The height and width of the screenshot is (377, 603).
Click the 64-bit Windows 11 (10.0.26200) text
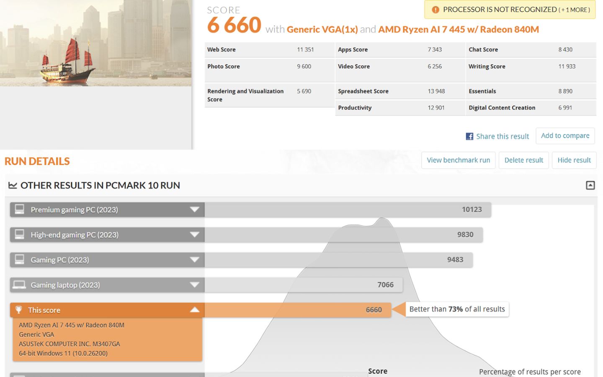pos(63,353)
